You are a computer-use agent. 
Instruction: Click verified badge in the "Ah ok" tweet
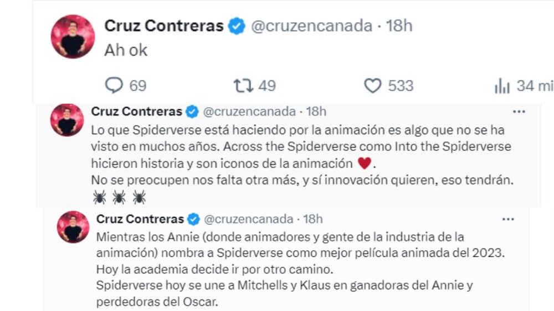(x=237, y=26)
